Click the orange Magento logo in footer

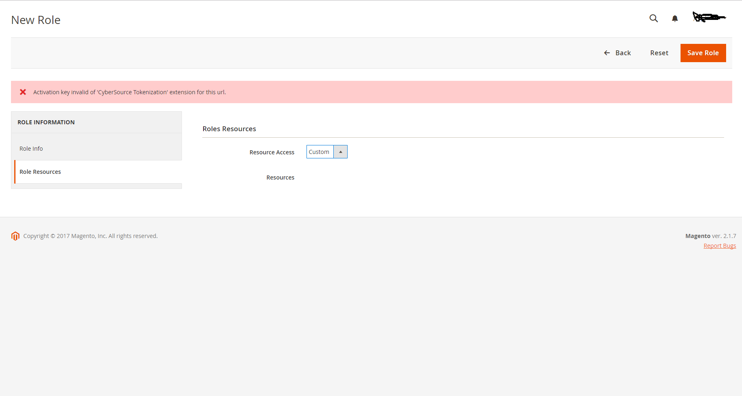[15, 236]
